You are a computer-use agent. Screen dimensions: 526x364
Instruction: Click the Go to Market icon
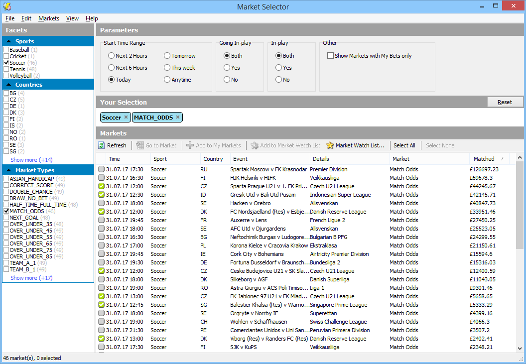click(x=139, y=145)
